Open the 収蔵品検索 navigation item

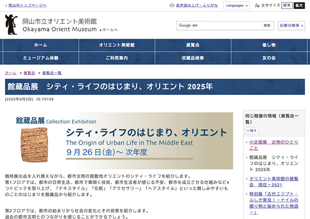[193, 58]
